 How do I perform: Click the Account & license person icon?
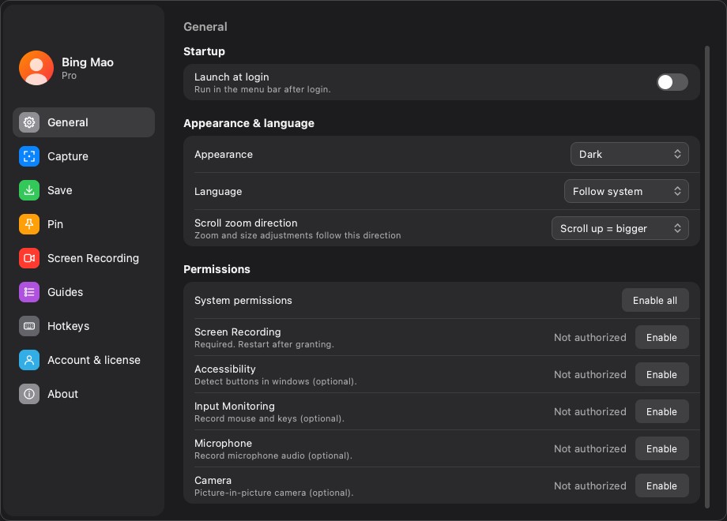coord(29,360)
